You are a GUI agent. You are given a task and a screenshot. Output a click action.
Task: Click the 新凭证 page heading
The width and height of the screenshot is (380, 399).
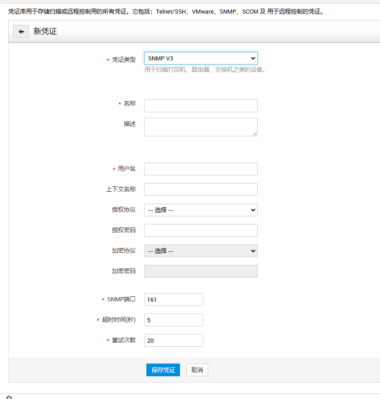45,32
